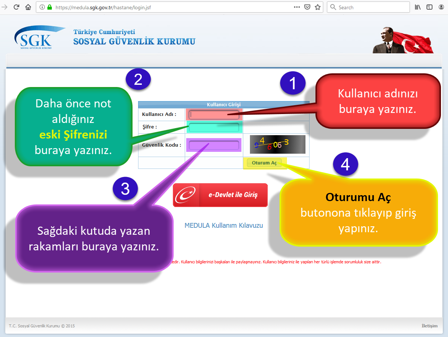
Task: Click the security code captcha image
Action: click(x=278, y=144)
